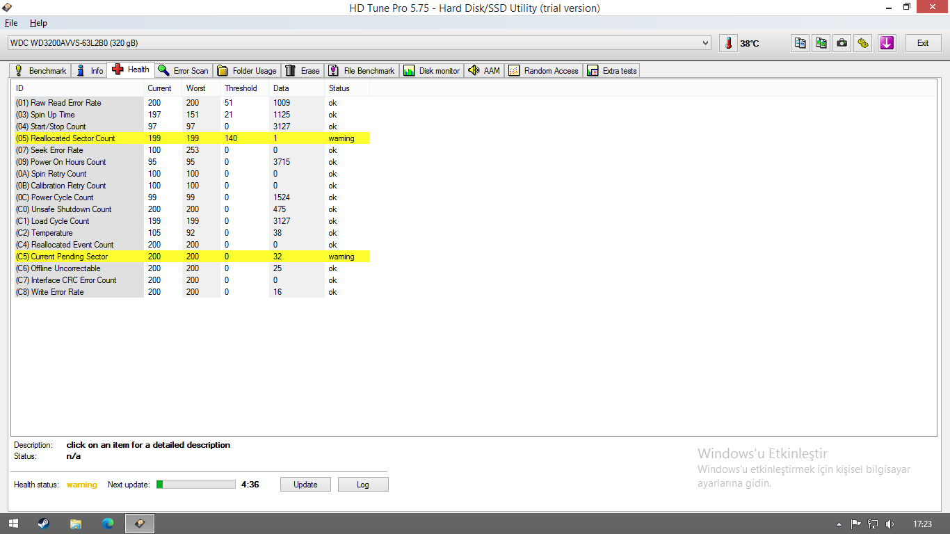Copy info text to clipboard icon
Viewport: 950px width, 534px height.
(x=800, y=43)
